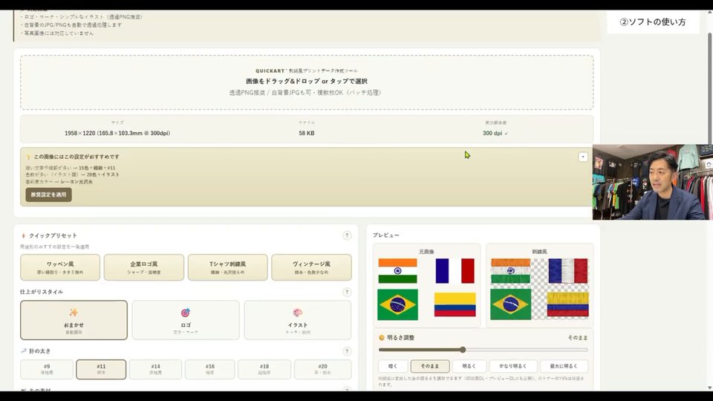713x401 pixels.
Task: Choose the おまかせ finish style
Action: point(74,320)
